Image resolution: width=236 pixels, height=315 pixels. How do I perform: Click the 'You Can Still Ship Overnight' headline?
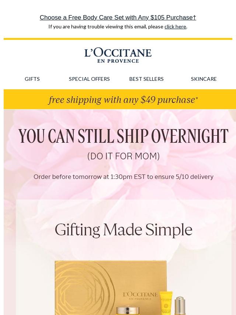[123, 136]
